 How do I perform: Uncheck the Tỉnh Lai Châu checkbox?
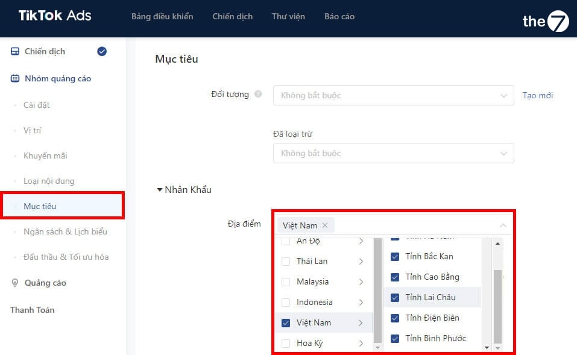pyautogui.click(x=395, y=298)
